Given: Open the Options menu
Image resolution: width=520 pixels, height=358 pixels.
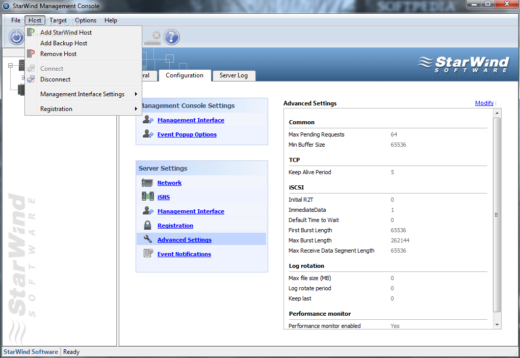Looking at the screenshot, I should pos(86,20).
